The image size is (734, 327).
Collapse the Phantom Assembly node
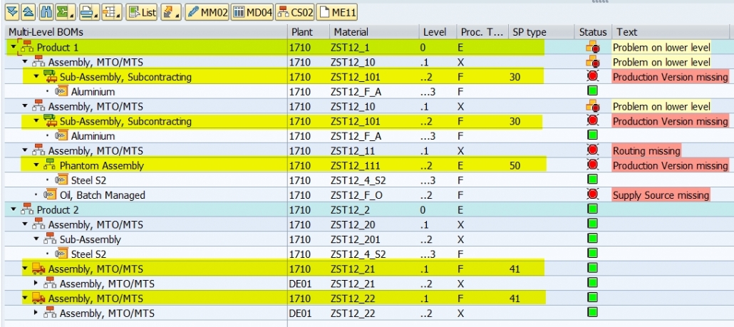coord(36,165)
